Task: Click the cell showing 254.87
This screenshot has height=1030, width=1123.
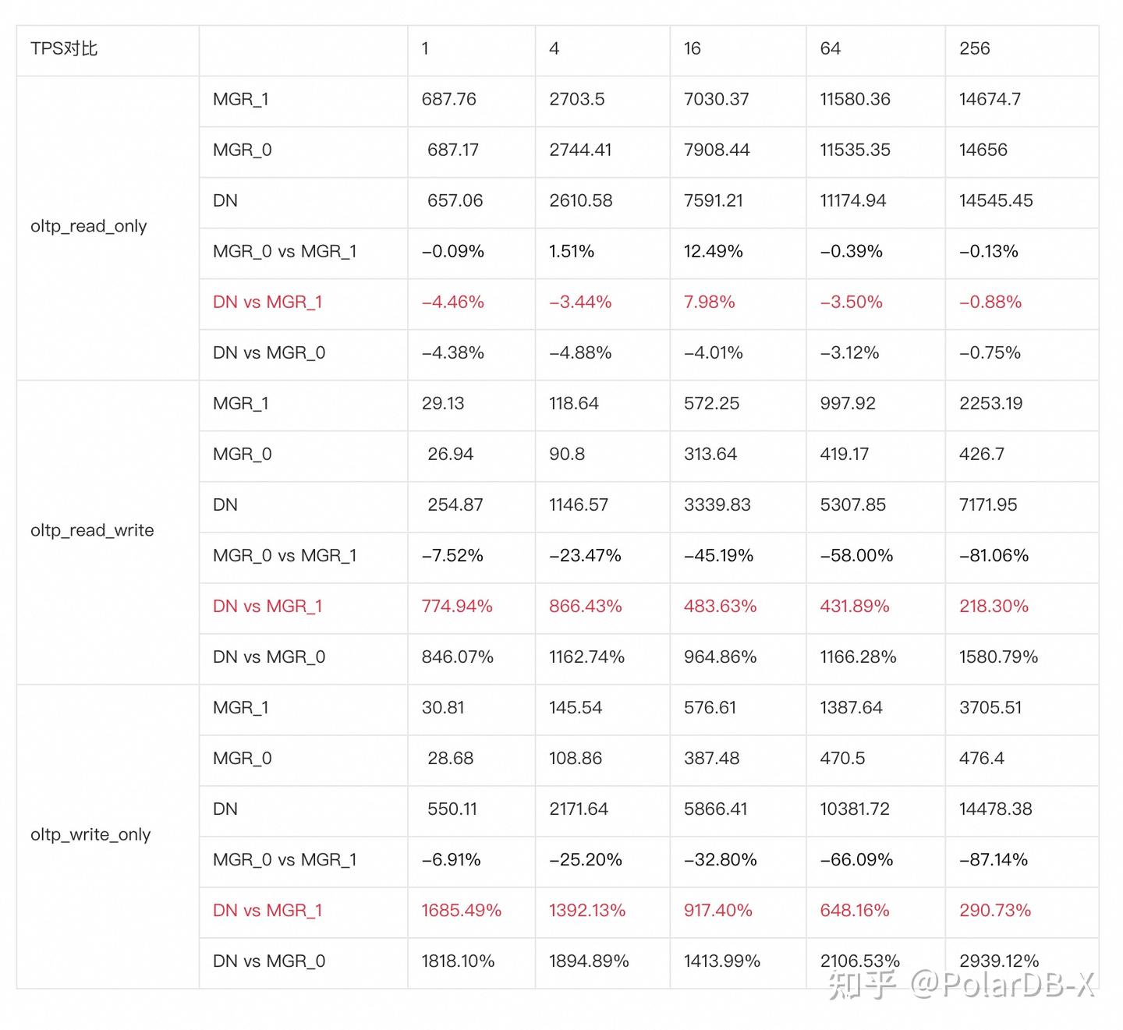Action: point(455,505)
